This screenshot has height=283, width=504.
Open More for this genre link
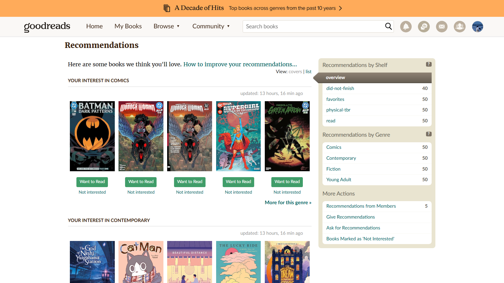pyautogui.click(x=288, y=202)
